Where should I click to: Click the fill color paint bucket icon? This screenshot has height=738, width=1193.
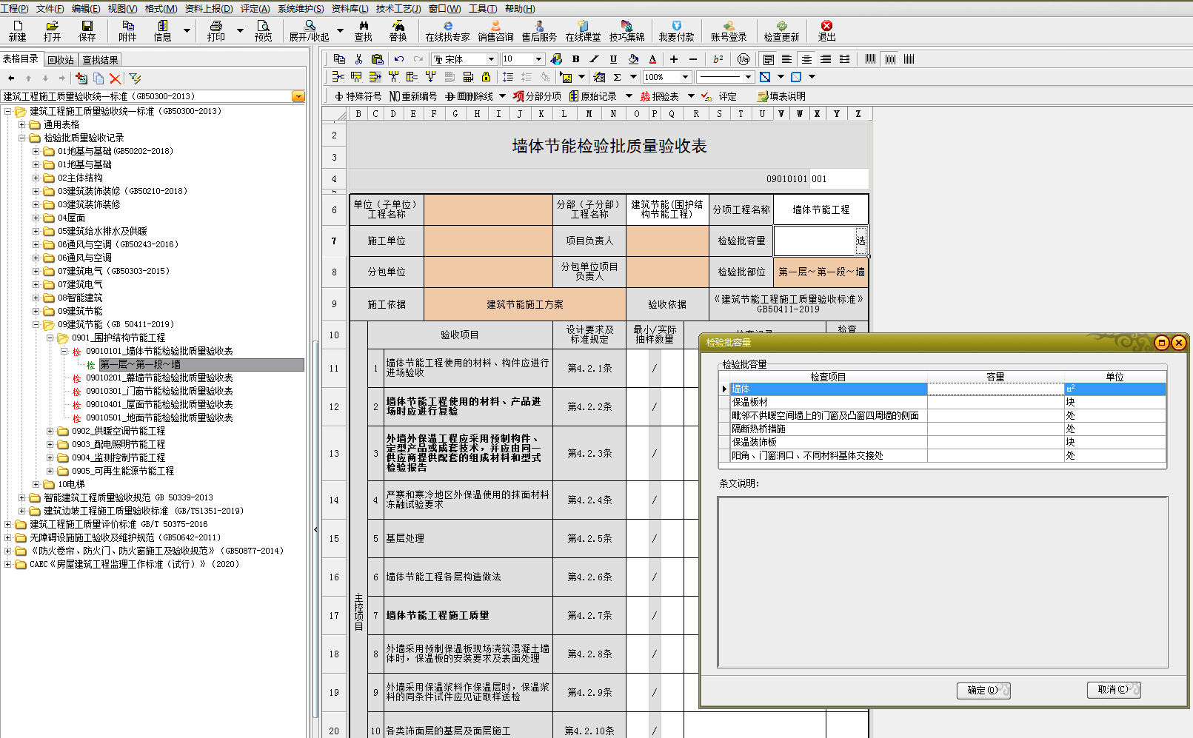pyautogui.click(x=633, y=59)
